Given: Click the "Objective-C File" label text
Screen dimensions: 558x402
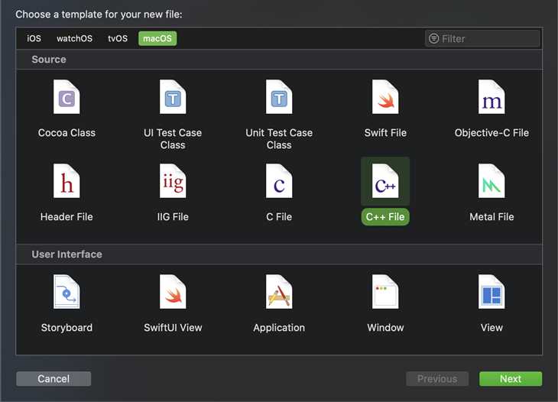Looking at the screenshot, I should [491, 133].
